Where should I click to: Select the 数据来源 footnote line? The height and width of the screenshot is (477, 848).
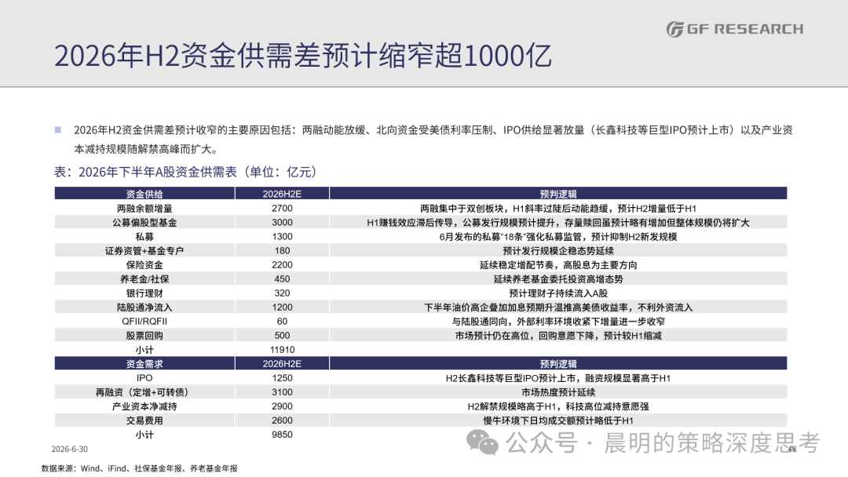140,468
